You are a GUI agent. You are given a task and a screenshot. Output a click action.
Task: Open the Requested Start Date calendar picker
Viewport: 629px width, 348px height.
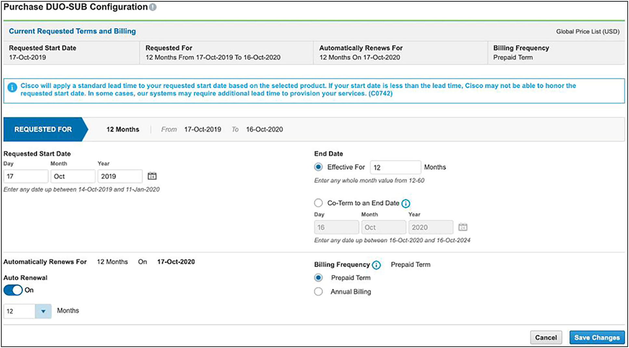coord(152,176)
